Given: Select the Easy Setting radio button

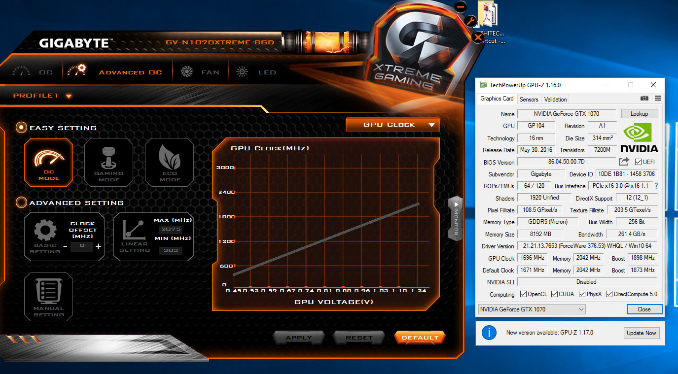Looking at the screenshot, I should [x=21, y=128].
